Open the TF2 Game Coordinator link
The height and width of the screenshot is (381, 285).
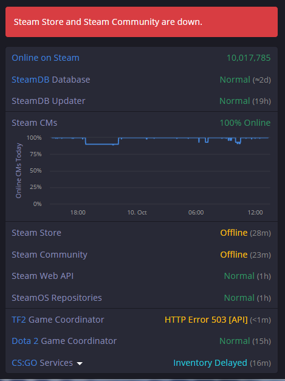(x=19, y=320)
